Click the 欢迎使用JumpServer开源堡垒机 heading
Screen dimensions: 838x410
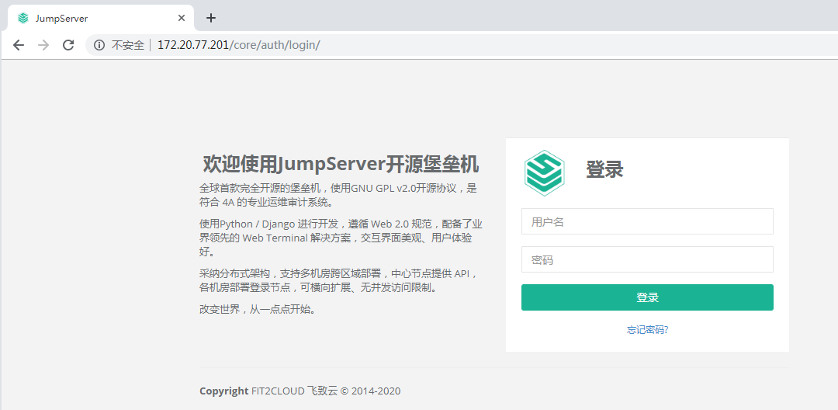coord(341,164)
